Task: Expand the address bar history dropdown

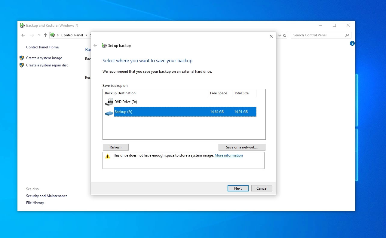Action: (x=280, y=35)
